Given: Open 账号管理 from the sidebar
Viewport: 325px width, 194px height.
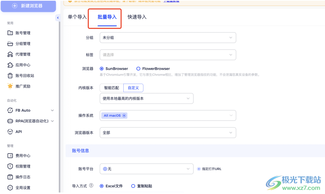Looking at the screenshot, I should [x=23, y=33].
